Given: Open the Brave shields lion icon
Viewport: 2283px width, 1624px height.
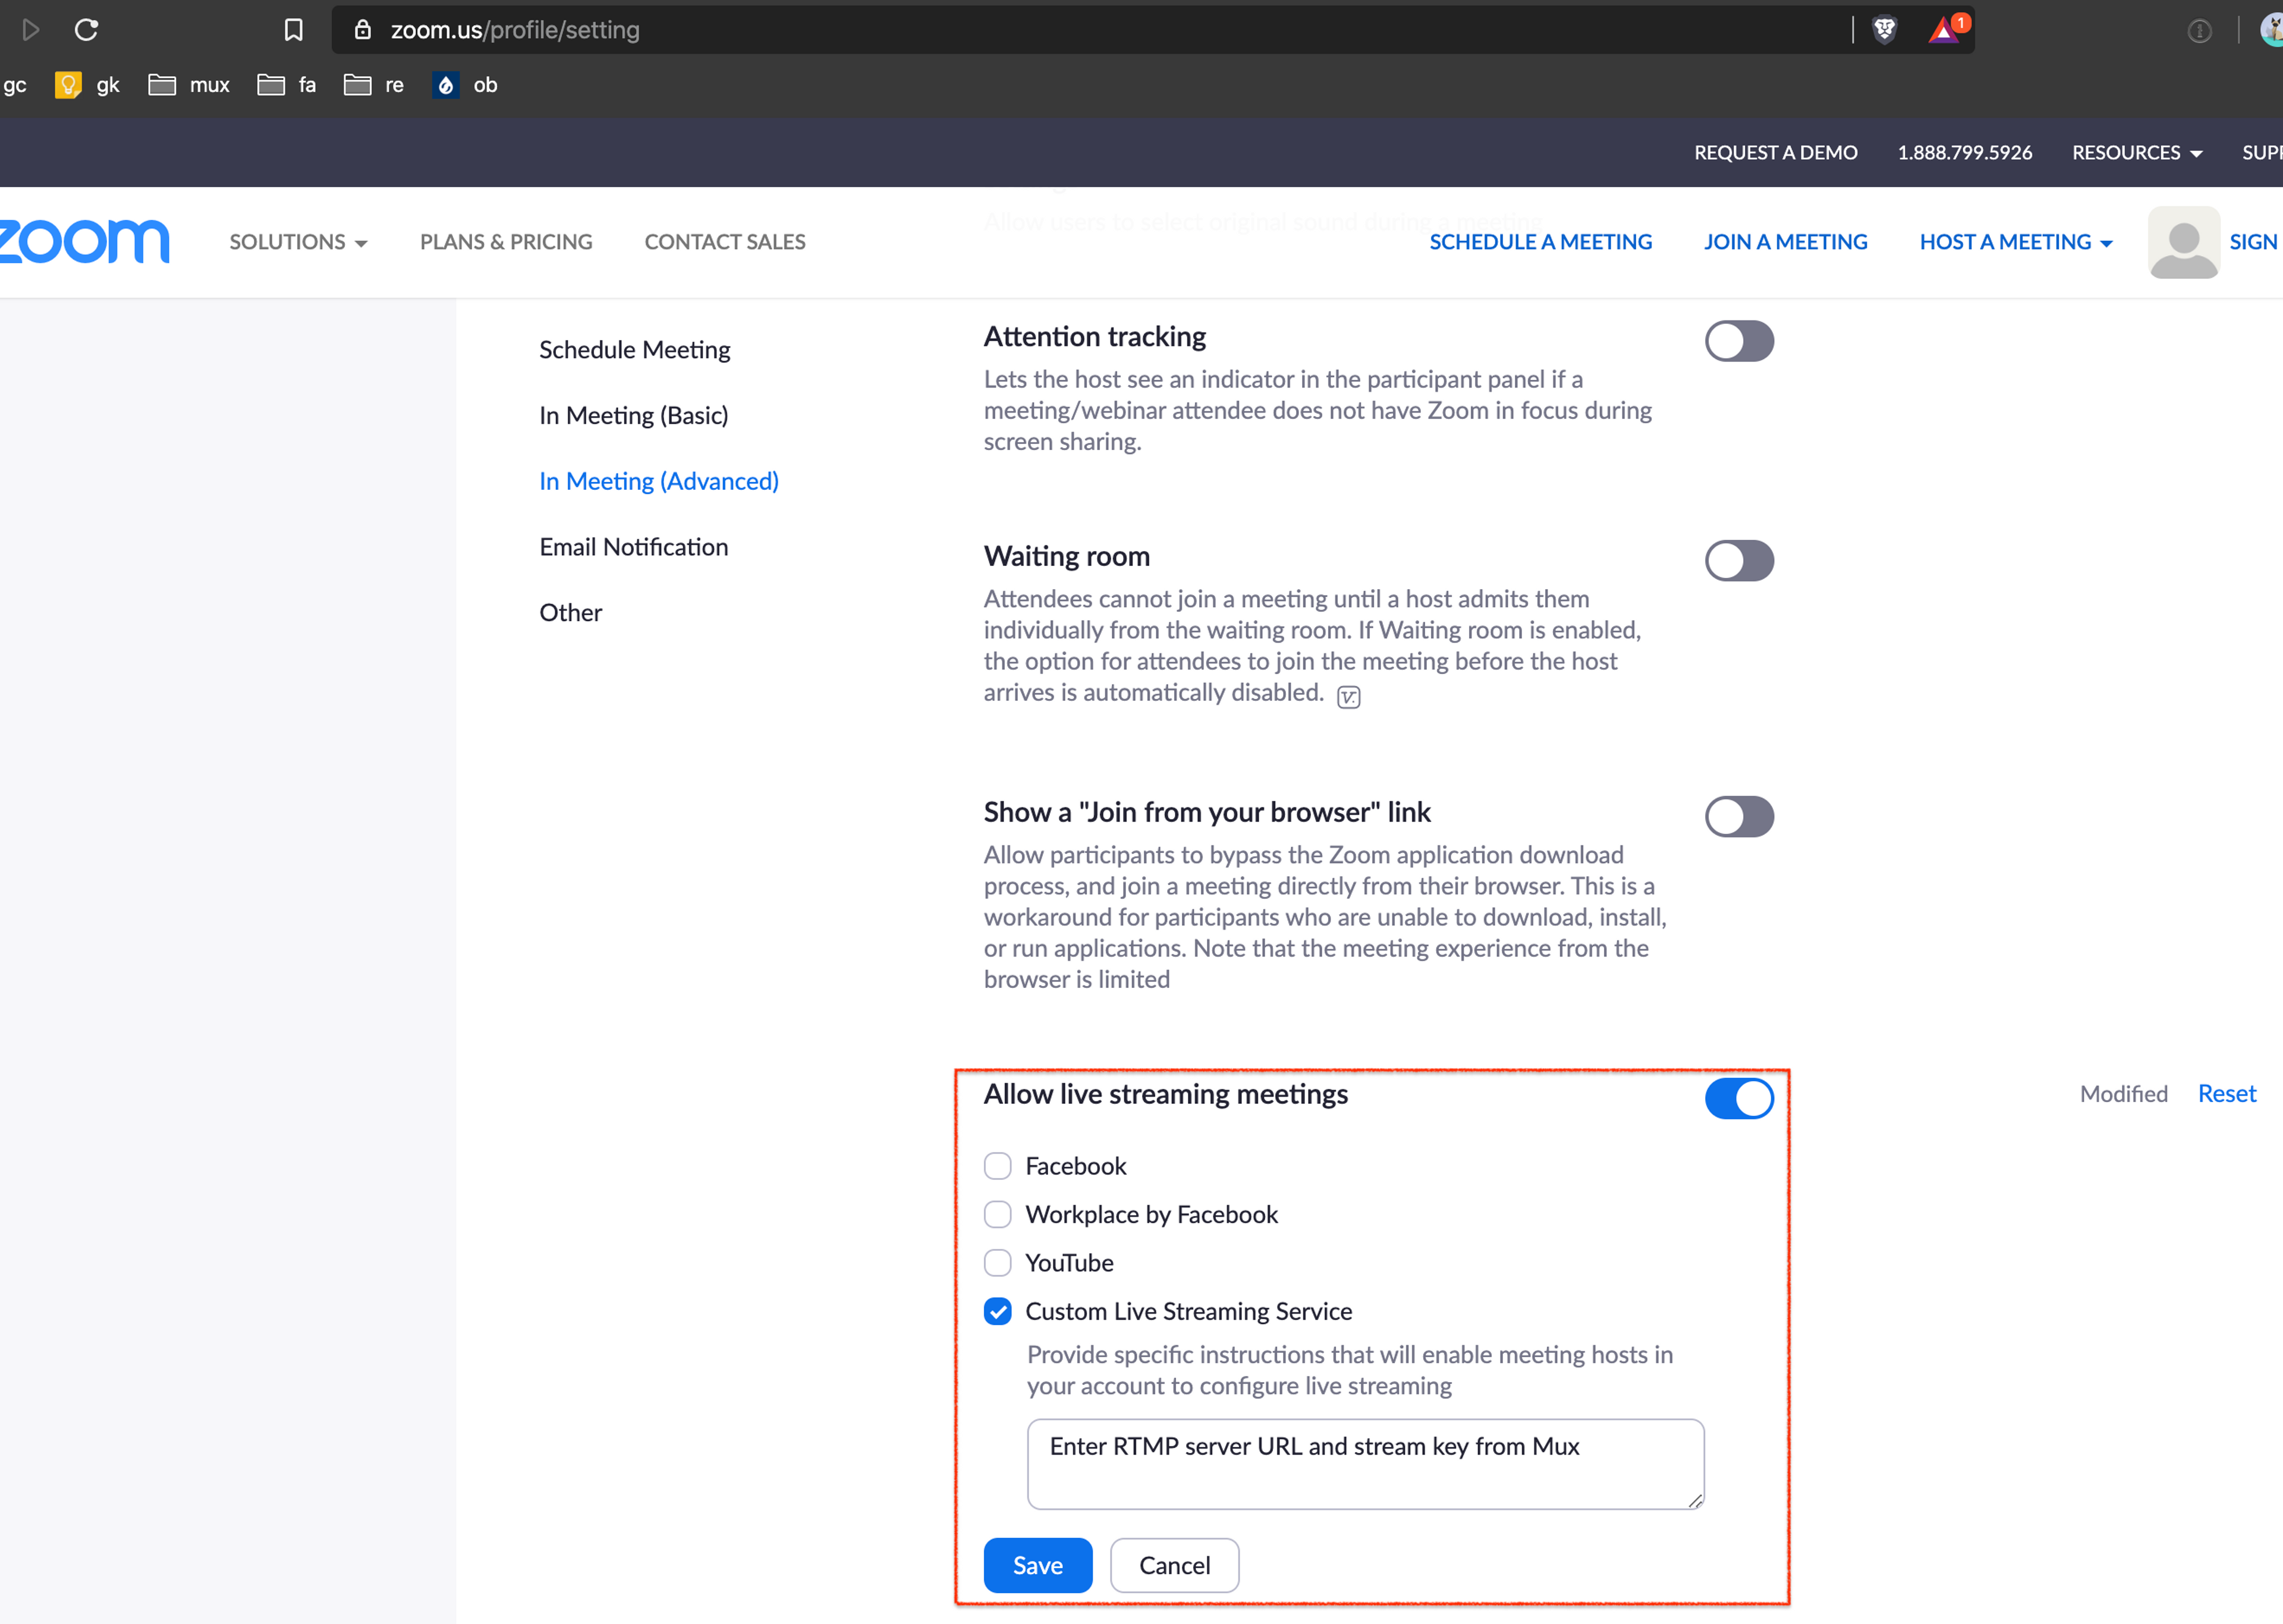Looking at the screenshot, I should tap(1884, 30).
